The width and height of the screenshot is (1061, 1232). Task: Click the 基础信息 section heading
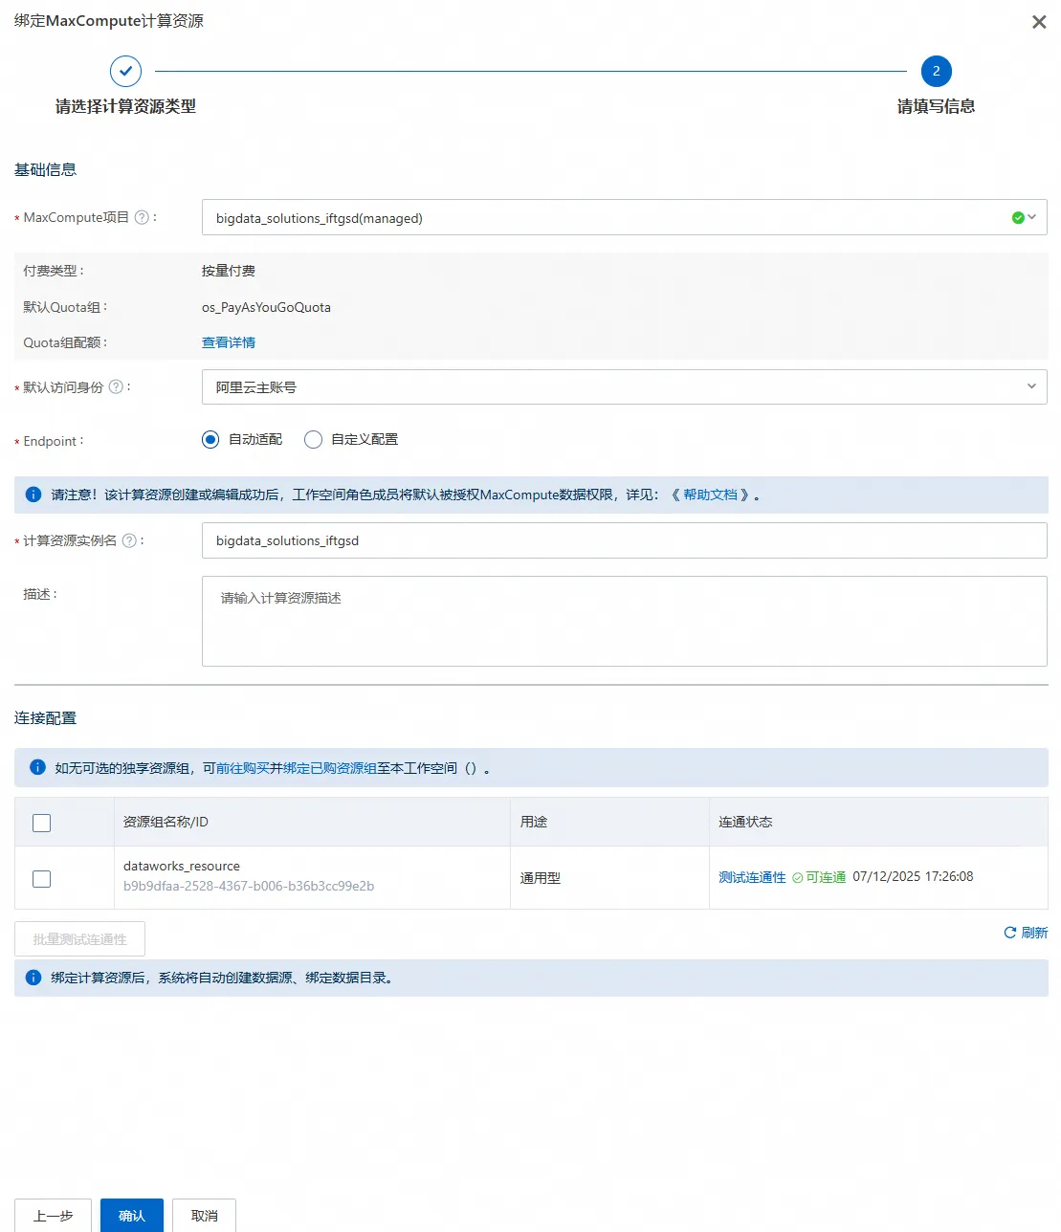click(x=45, y=169)
